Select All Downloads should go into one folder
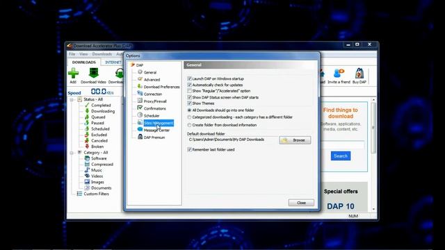Image resolution: width=445 pixels, height=250 pixels. click(189, 110)
